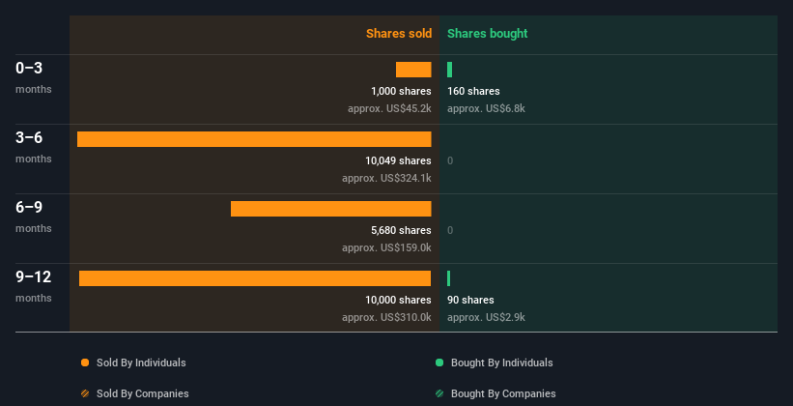Toggle the Bought By Companies legend label

click(503, 393)
